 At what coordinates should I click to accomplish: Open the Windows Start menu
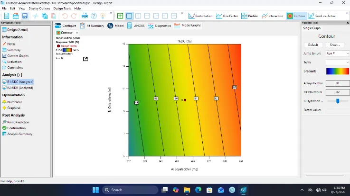(96, 190)
